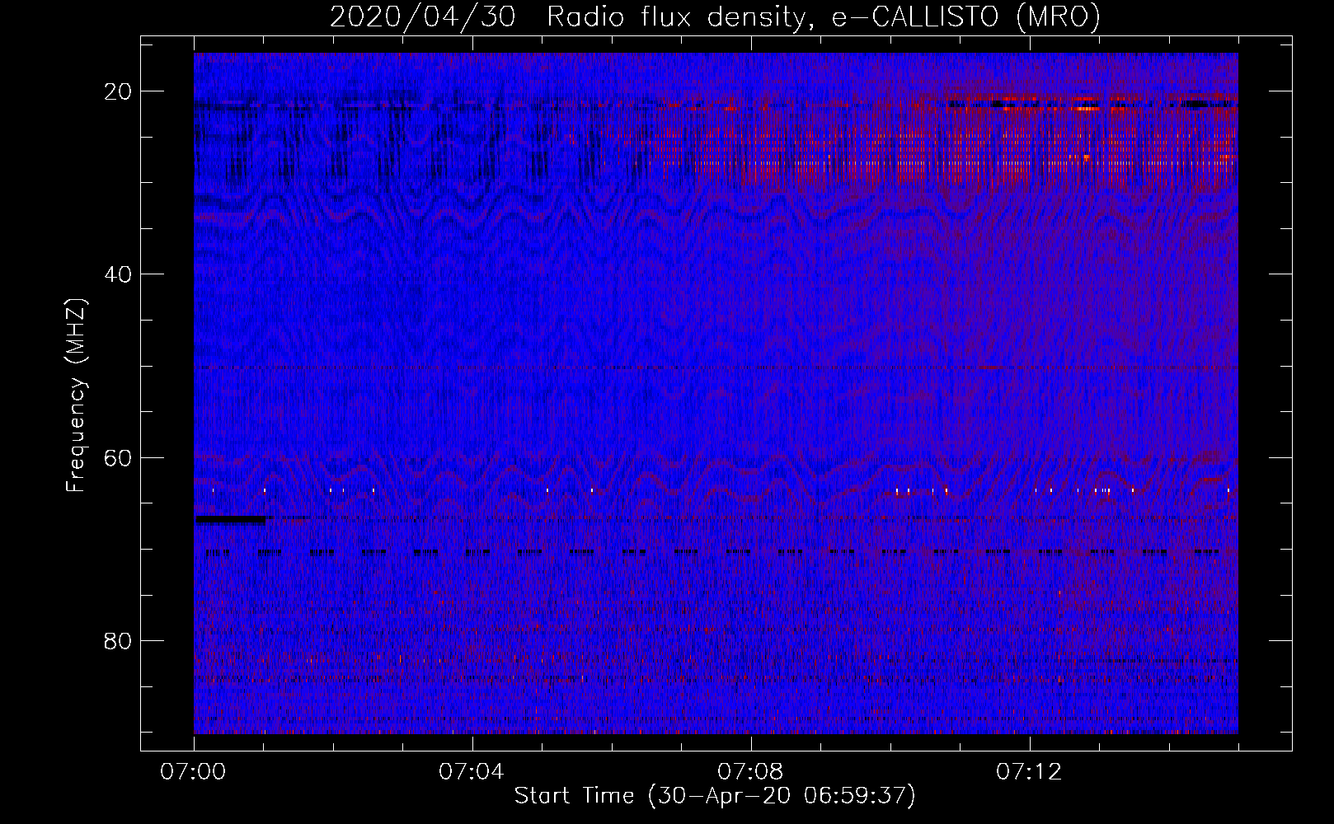This screenshot has width=1334, height=824.
Task: Click the '60' frequency tick label
Action: click(x=118, y=457)
